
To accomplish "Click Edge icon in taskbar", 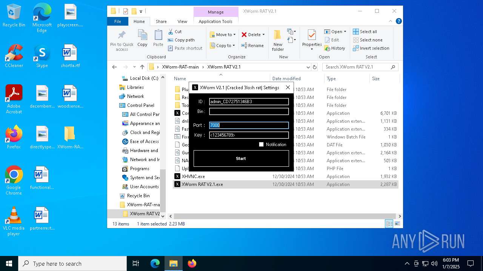I will pyautogui.click(x=155, y=263).
